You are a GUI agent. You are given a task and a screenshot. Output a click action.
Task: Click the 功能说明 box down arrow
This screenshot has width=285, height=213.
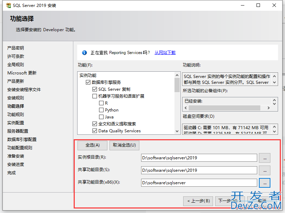pos(275,82)
